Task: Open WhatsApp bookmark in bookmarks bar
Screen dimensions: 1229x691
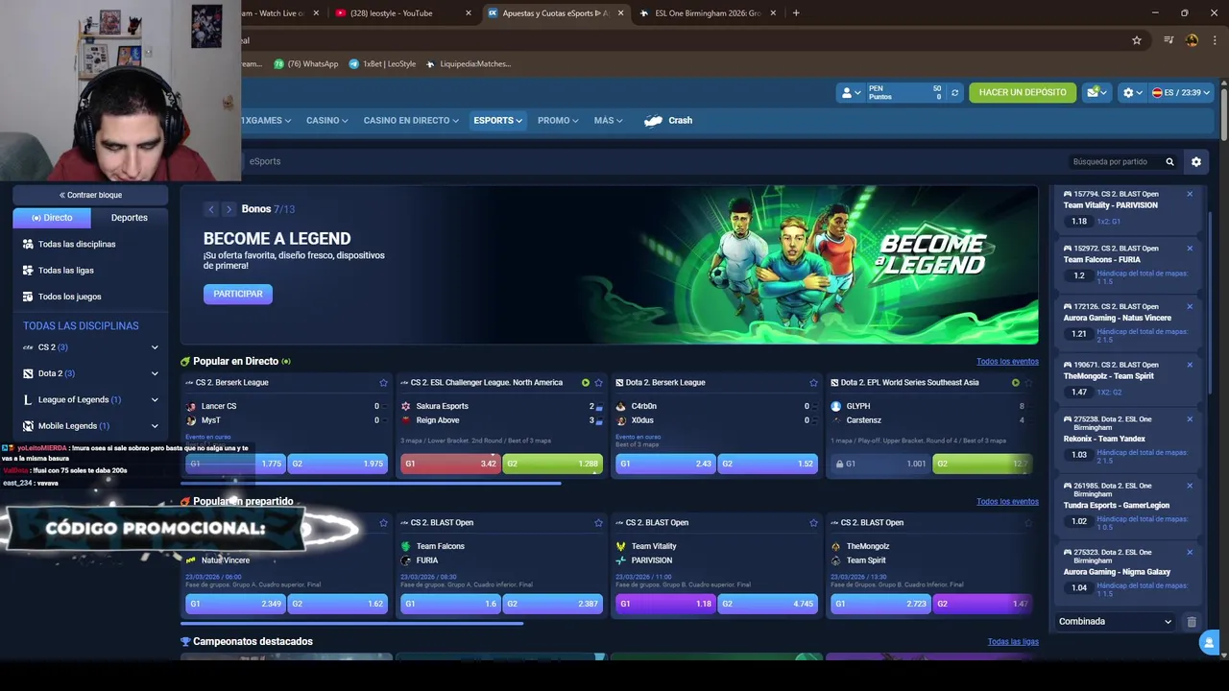Action: [306, 64]
